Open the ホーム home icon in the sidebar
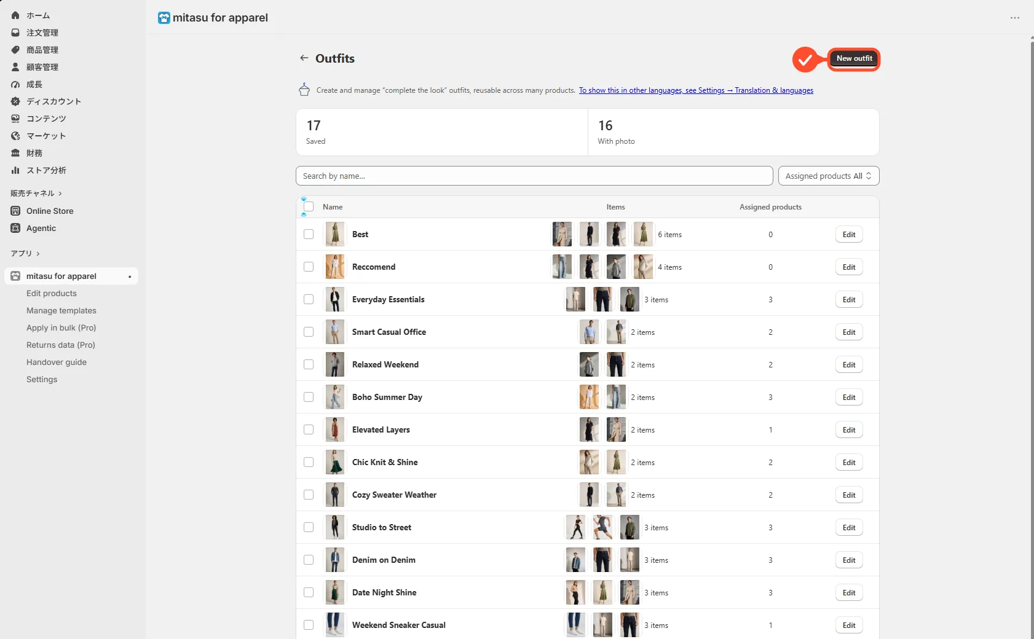The height and width of the screenshot is (639, 1034). (x=15, y=15)
